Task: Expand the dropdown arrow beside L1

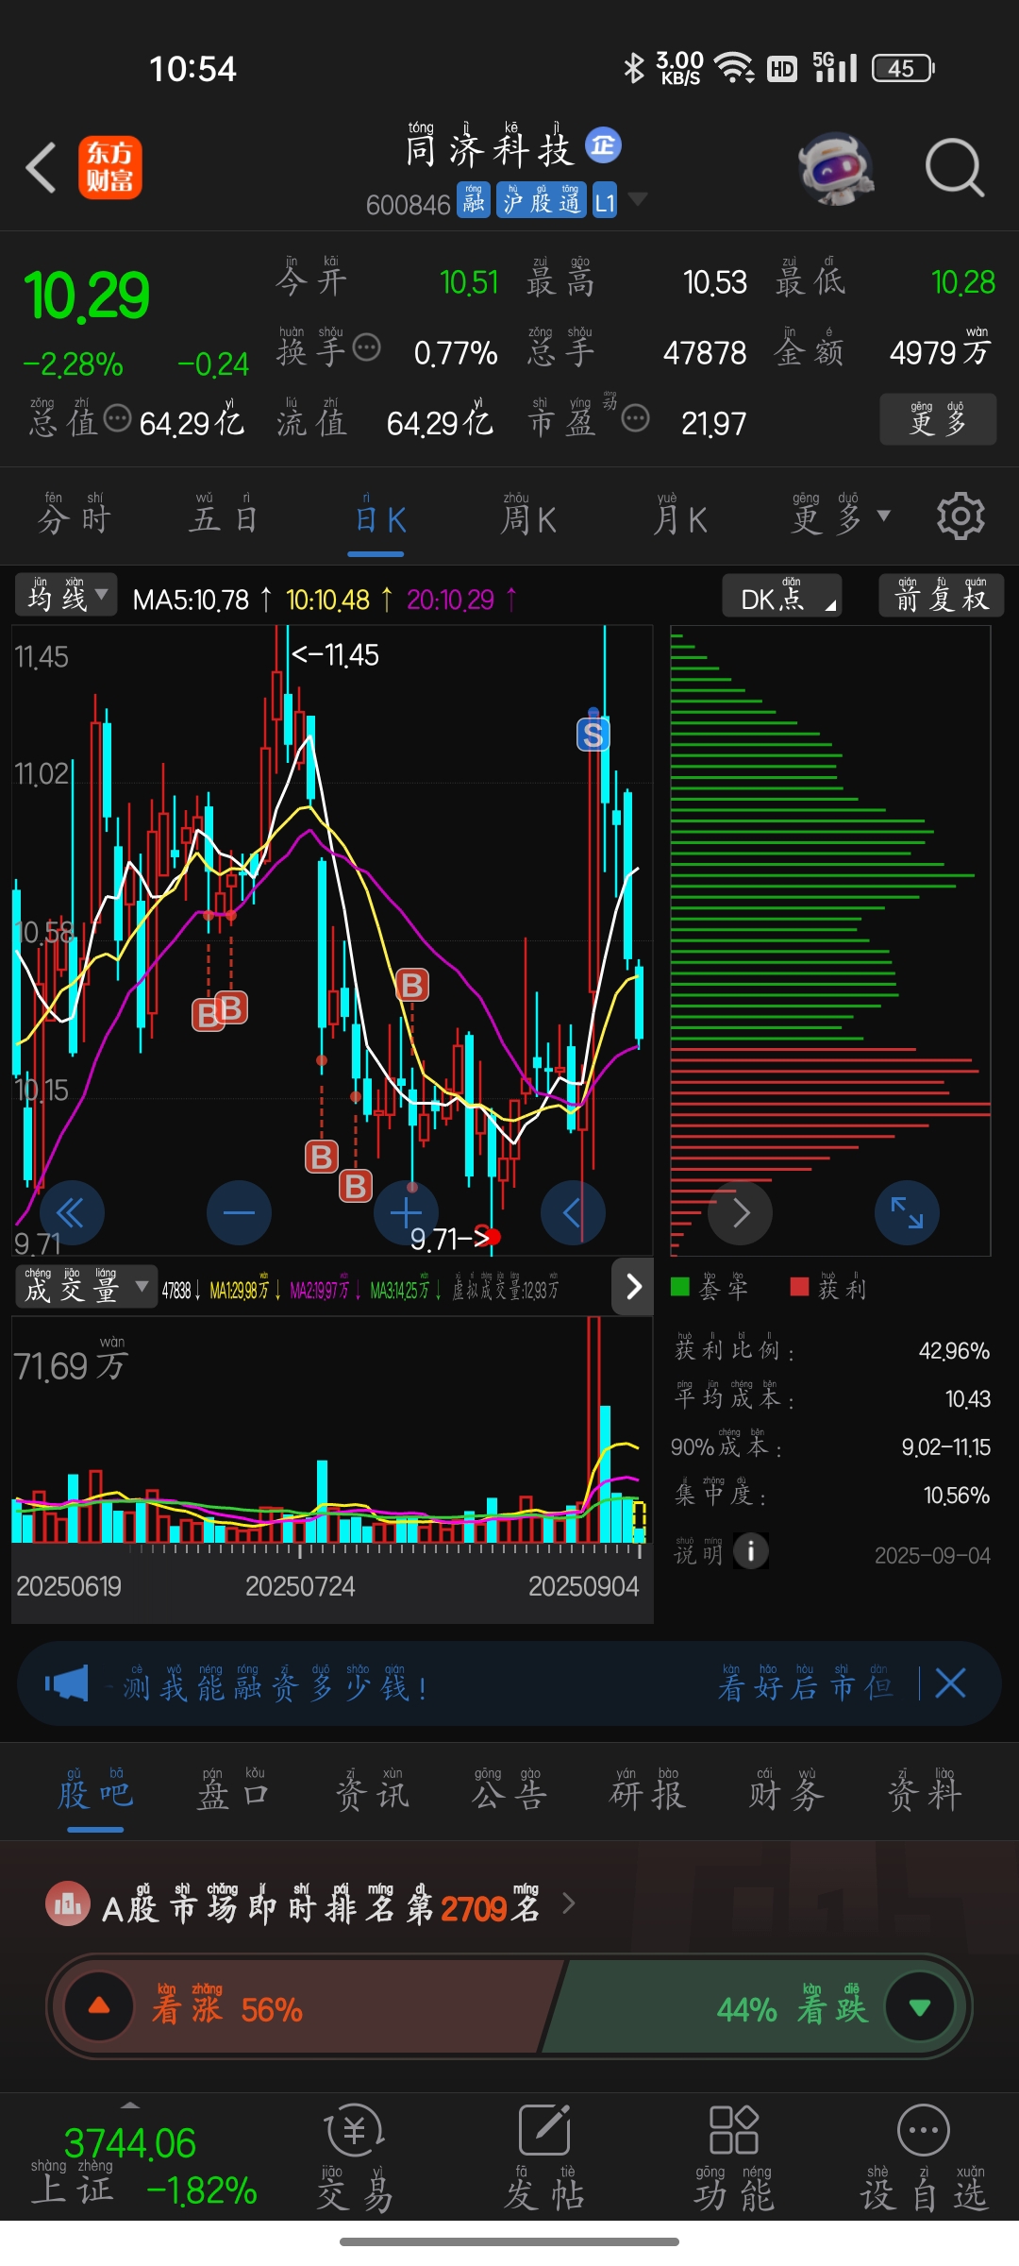Action: (638, 198)
